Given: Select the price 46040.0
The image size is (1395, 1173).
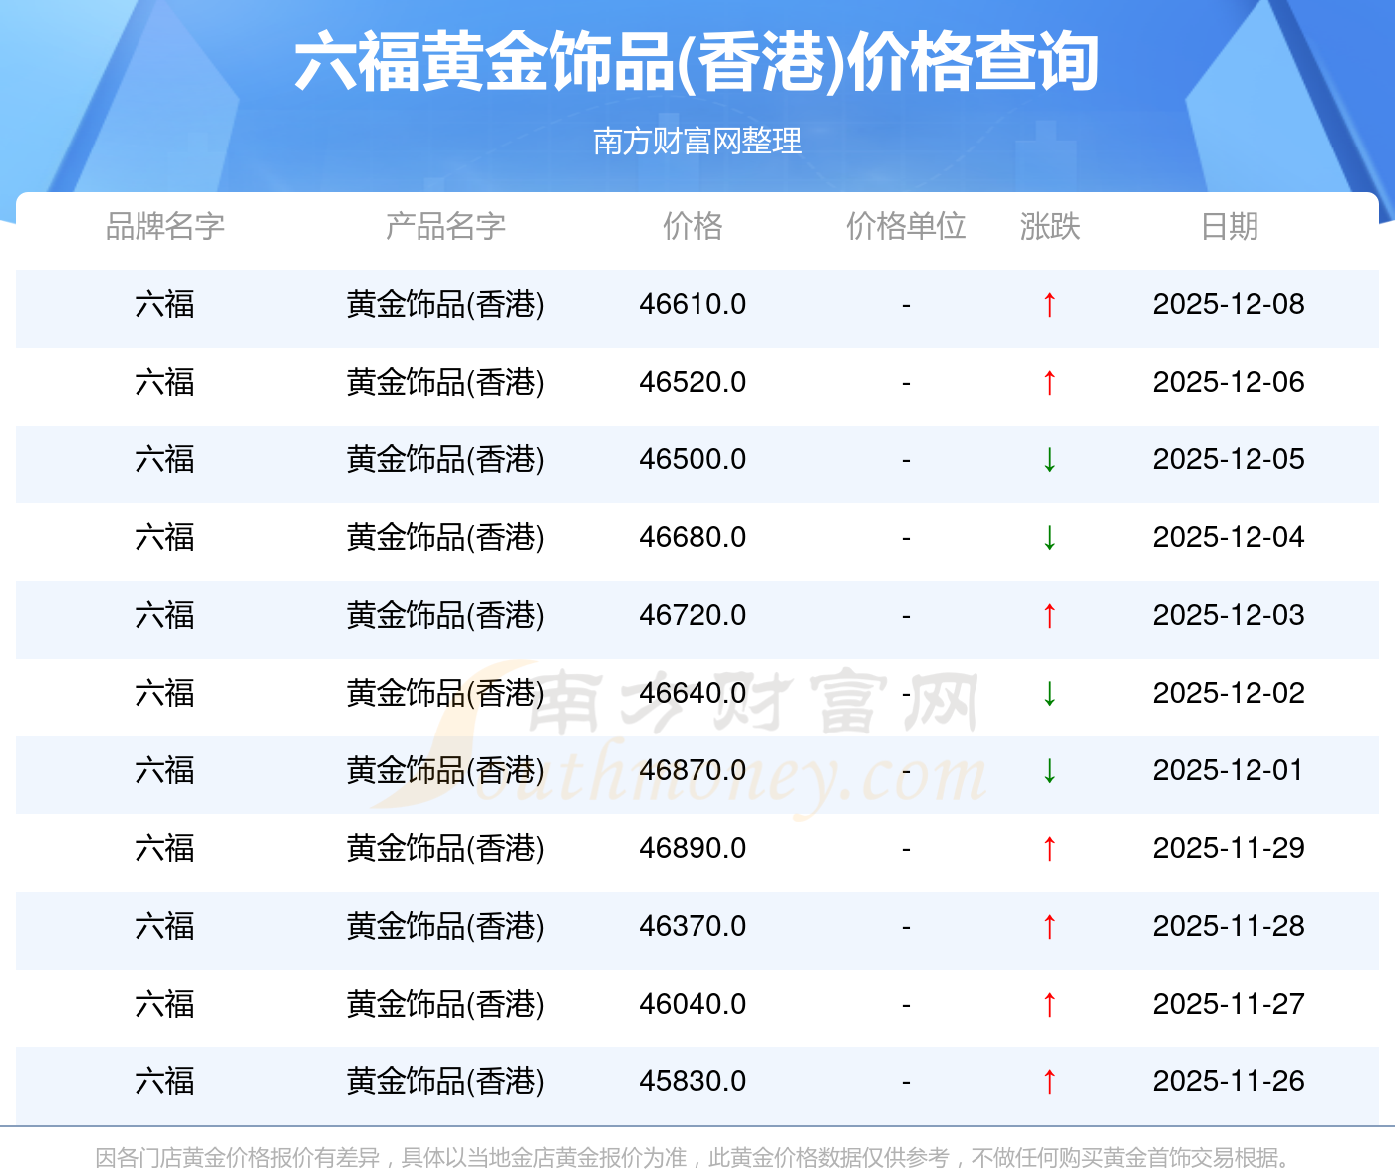Looking at the screenshot, I should pos(693,1004).
